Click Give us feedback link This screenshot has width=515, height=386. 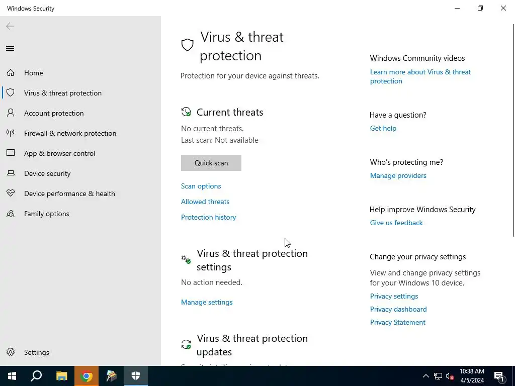point(396,223)
